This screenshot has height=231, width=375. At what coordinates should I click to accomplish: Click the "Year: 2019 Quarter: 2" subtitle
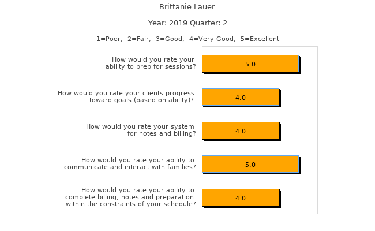tap(187, 23)
